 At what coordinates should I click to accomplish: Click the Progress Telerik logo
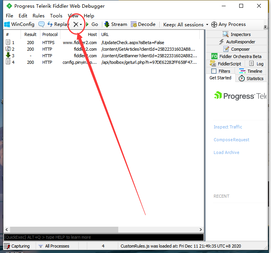click(x=240, y=96)
